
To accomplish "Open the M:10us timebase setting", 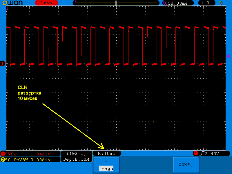I will coord(106,153).
